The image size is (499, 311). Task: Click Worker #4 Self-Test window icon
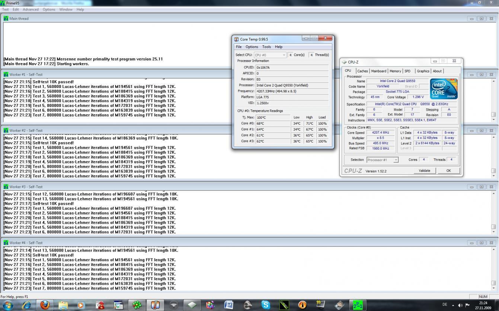click(x=6, y=243)
